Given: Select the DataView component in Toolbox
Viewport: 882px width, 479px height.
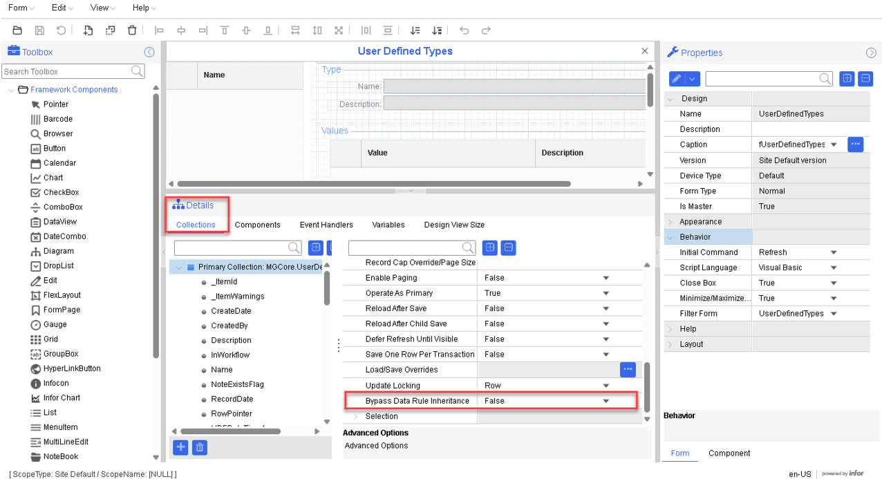Looking at the screenshot, I should click(x=60, y=222).
